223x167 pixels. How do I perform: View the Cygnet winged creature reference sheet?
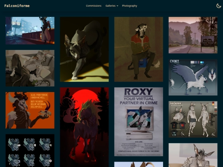click(x=193, y=78)
